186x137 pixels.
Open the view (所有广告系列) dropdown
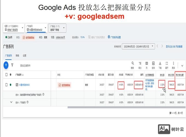pos(14,28)
